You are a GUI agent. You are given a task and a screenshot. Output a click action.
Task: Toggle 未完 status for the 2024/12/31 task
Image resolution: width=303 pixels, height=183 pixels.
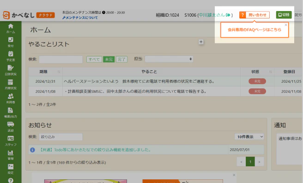point(257,81)
